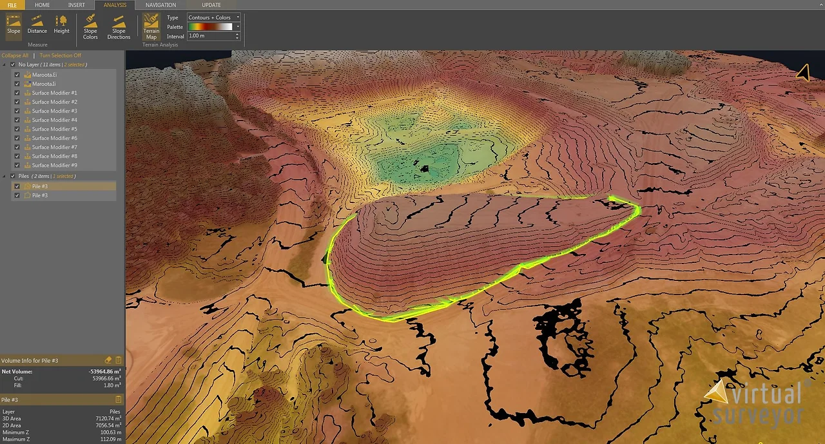Toggle the No Layer group checkbox
The image size is (825, 444).
point(13,64)
